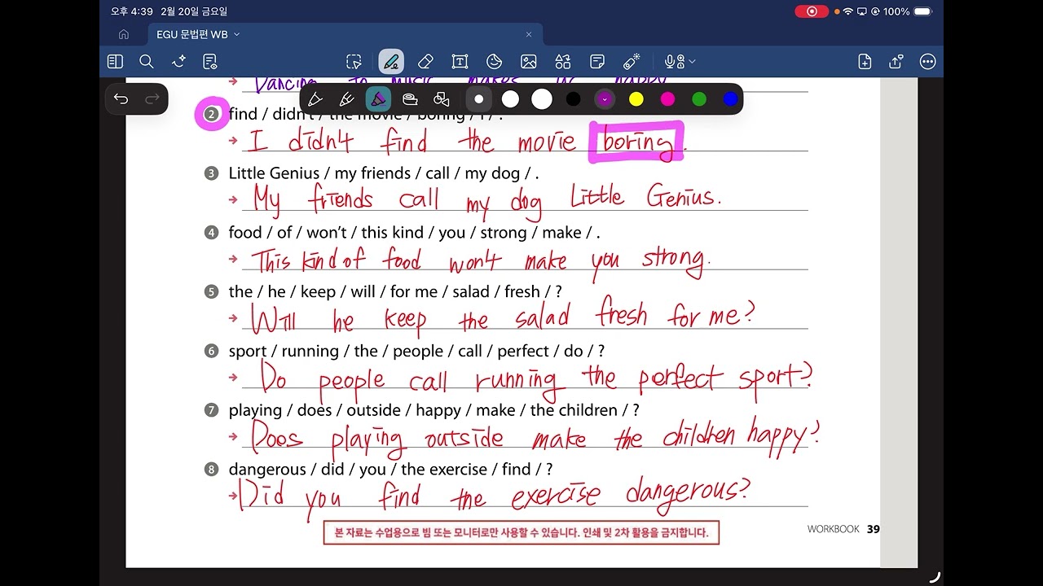Tap the red screen recording indicator
The image size is (1043, 586).
pyautogui.click(x=812, y=11)
